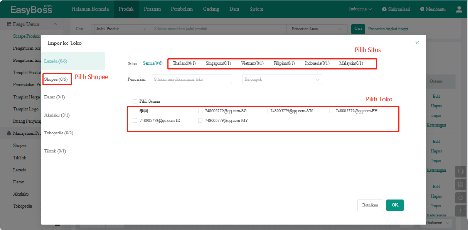Image resolution: width=468 pixels, height=230 pixels.
Task: Open Shopee under Manajemen Produk
Action: (20, 146)
